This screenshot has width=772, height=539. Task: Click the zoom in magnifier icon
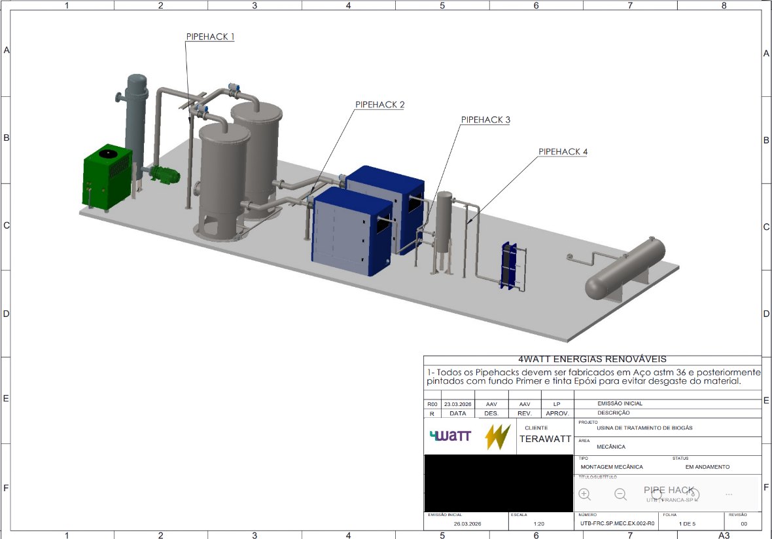pyautogui.click(x=584, y=494)
